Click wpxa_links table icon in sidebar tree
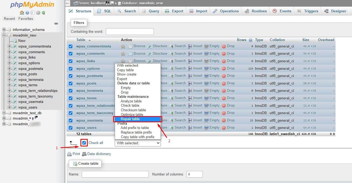Viewport: 352px width, 183px height. pos(15,58)
